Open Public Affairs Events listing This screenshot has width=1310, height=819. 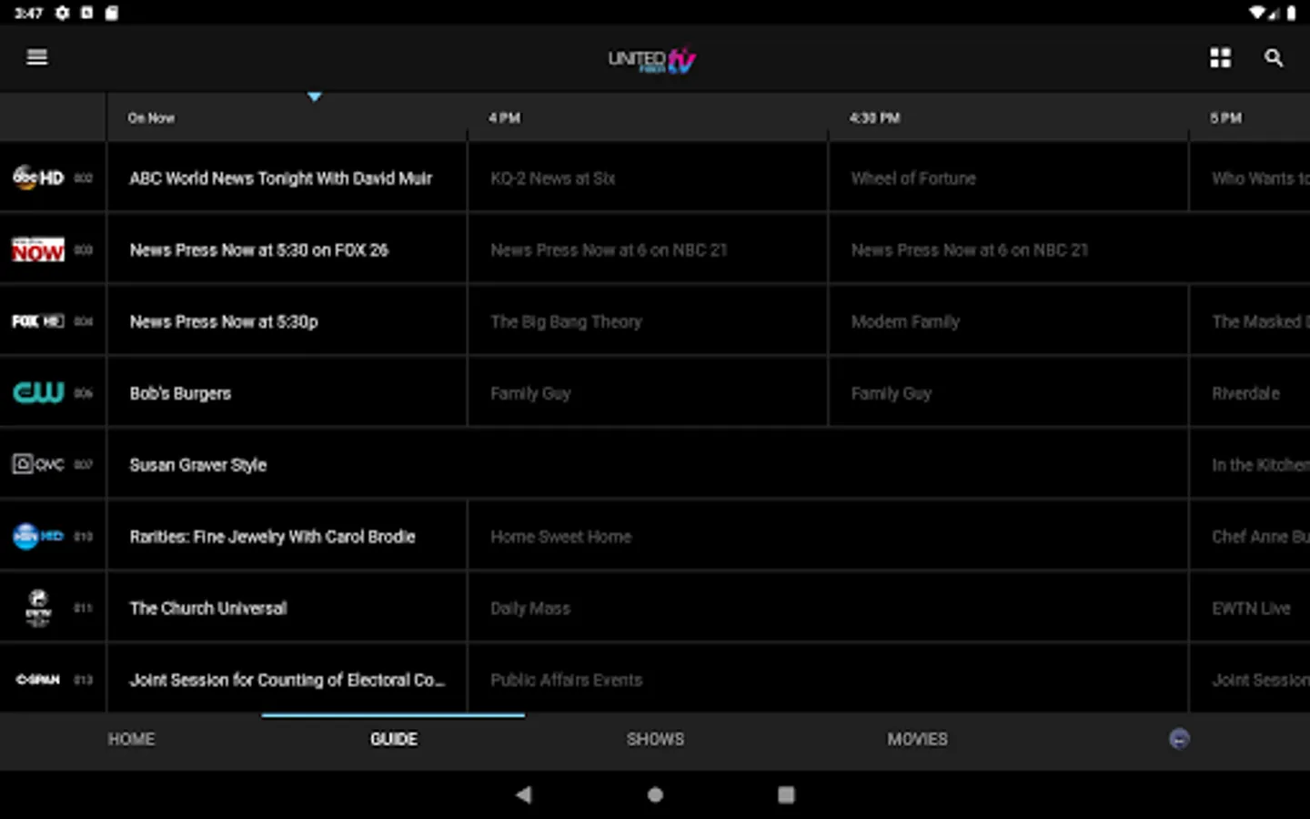coord(828,679)
